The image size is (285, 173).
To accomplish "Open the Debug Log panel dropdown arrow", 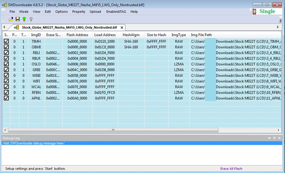I will pos(269,138).
